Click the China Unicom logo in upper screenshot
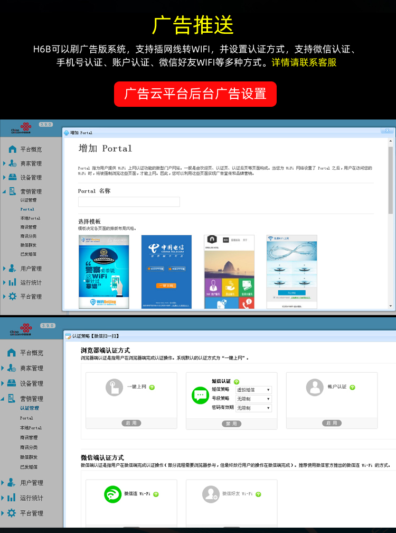This screenshot has height=533, width=396. [22, 128]
